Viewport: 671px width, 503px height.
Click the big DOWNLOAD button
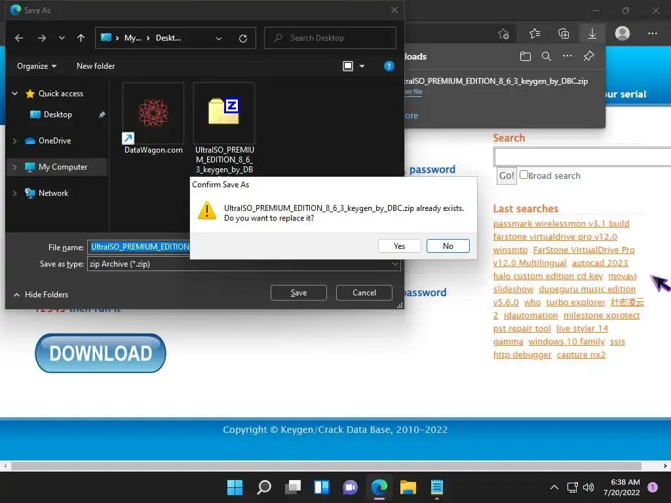pos(100,353)
